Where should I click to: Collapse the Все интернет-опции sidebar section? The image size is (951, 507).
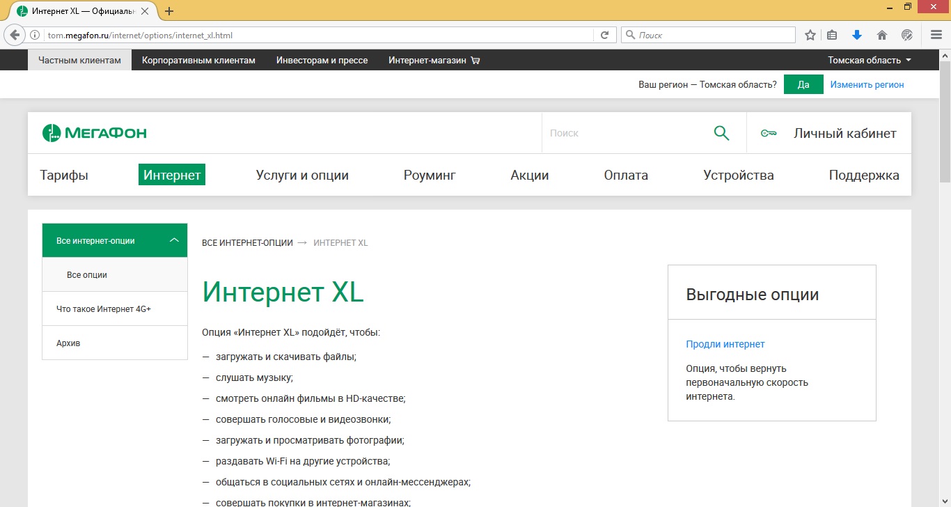pos(174,240)
